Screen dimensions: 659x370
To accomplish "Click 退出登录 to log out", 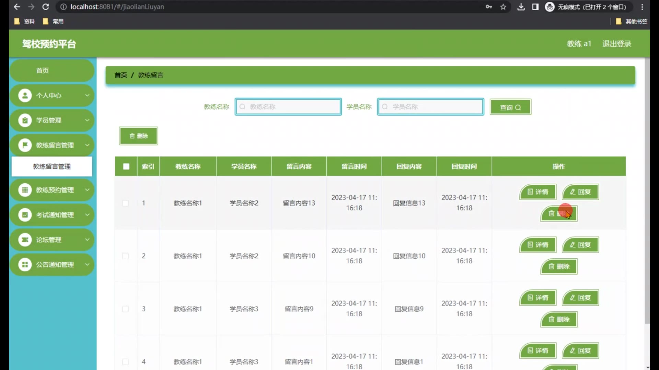I will click(617, 44).
